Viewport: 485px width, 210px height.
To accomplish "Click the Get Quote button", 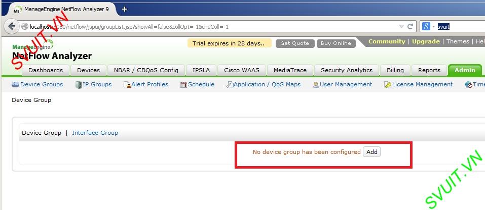I will (x=295, y=43).
